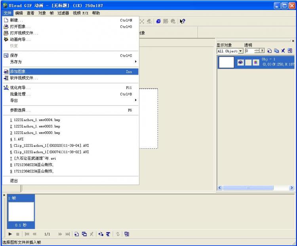Open the 帧 menu
Image resolution: width=297 pixels, height=246 pixels.
pyautogui.click(x=52, y=13)
